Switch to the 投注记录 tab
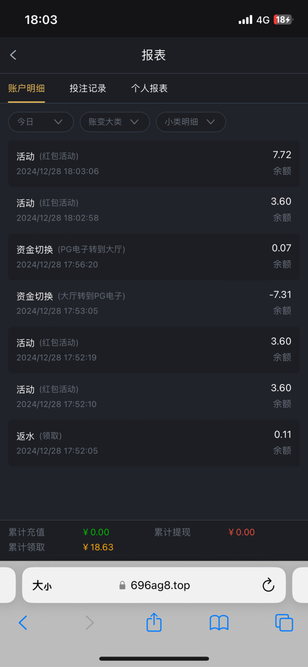Screen dimensions: 308x667 (x=88, y=89)
